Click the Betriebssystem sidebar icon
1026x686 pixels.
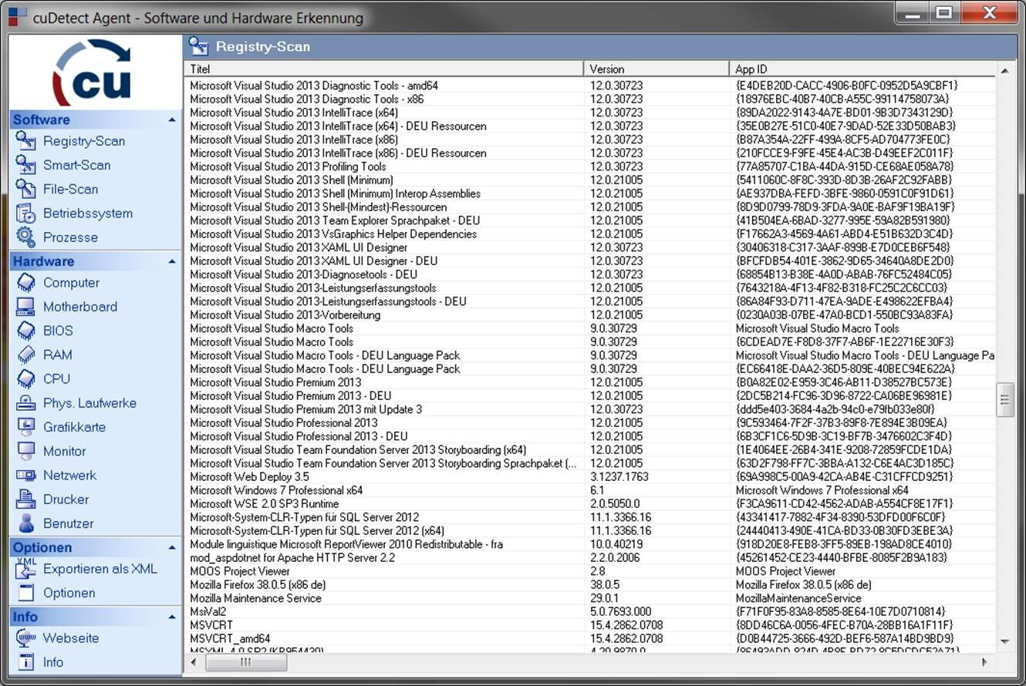26,214
